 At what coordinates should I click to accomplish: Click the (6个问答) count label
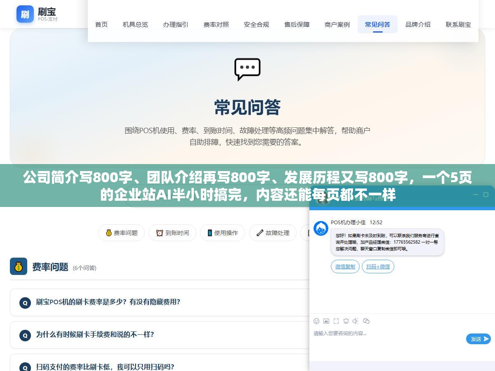[85, 268]
